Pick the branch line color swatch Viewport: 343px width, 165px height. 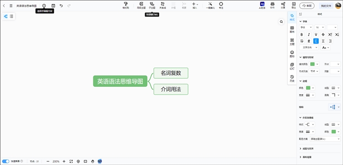coord(333,132)
